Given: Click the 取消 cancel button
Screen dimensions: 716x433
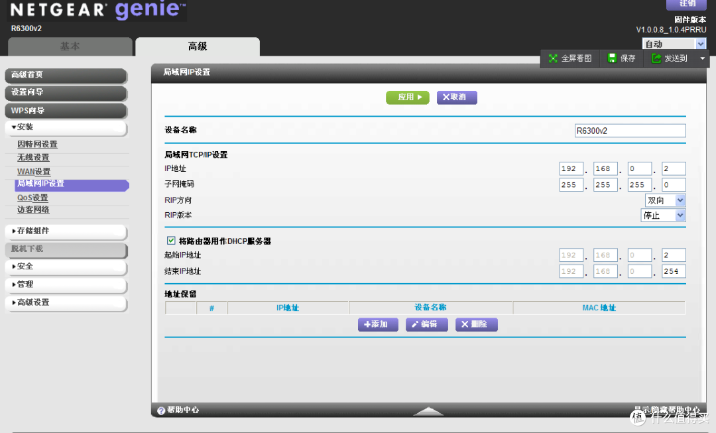Looking at the screenshot, I should tap(457, 97).
